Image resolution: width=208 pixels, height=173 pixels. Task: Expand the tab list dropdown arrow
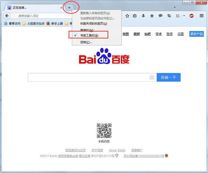click(175, 7)
